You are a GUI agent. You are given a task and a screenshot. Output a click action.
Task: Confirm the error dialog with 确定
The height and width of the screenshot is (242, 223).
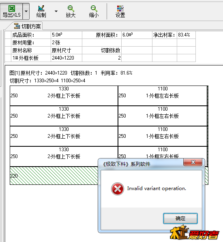pyautogui.click(x=180, y=218)
